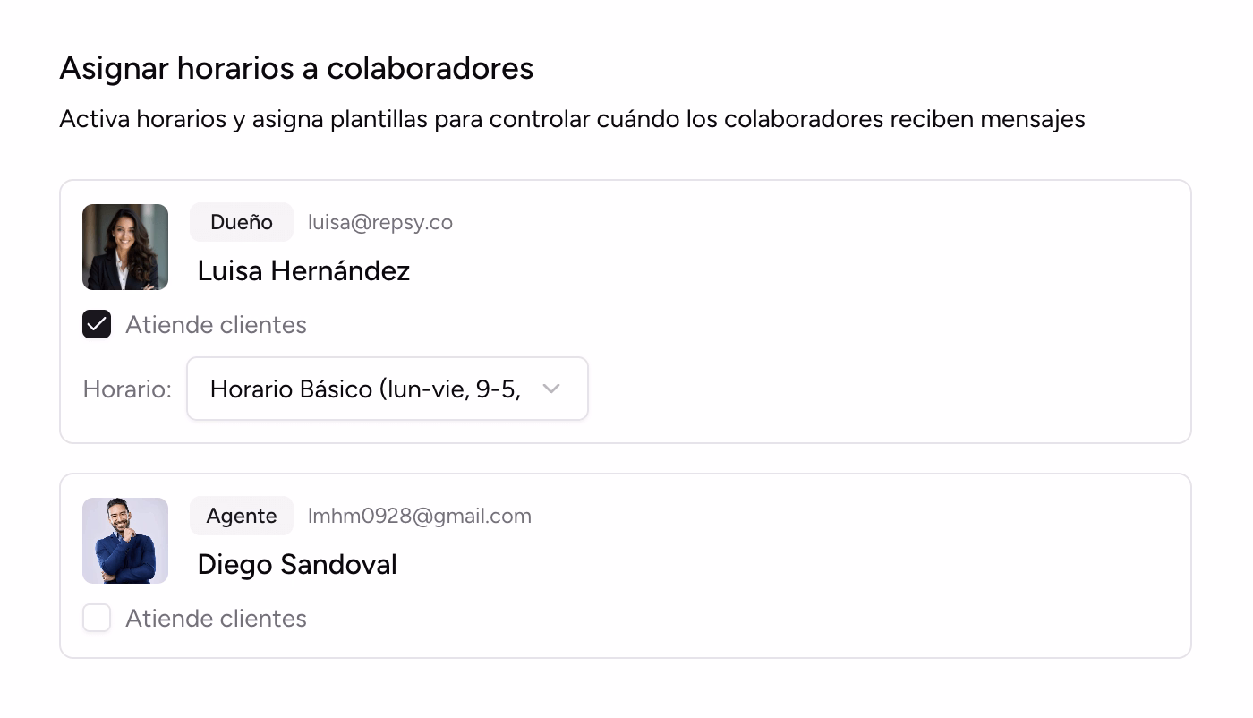Click the luisa@repsy.co email address
This screenshot has width=1253, height=718.
click(x=380, y=222)
